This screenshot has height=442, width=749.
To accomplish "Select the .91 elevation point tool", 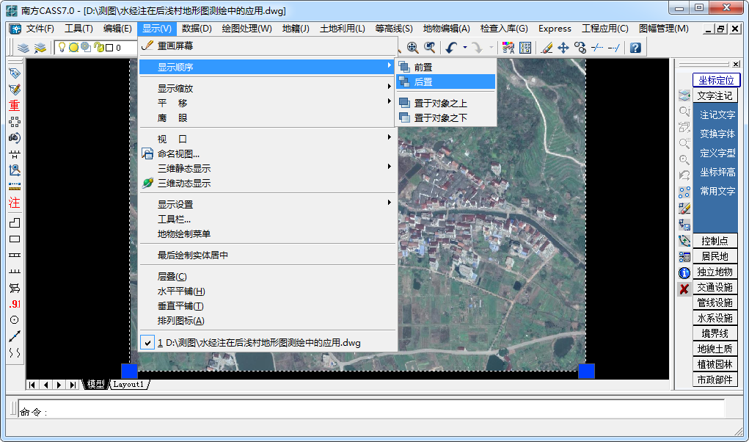I will pos(14,304).
